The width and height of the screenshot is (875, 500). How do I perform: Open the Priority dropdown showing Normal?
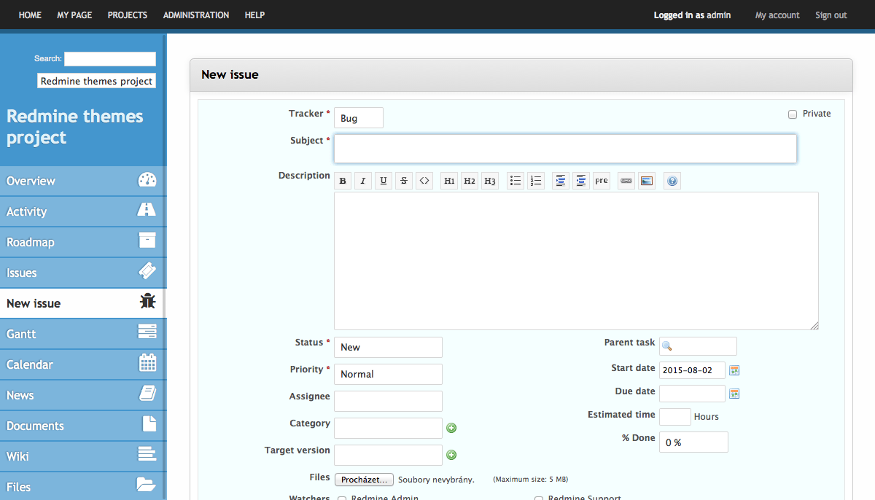click(388, 374)
